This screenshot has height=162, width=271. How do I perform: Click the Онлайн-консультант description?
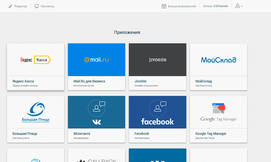[146, 86]
